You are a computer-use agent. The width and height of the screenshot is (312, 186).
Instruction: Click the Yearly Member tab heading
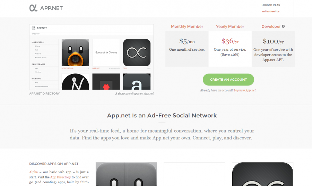(x=230, y=27)
